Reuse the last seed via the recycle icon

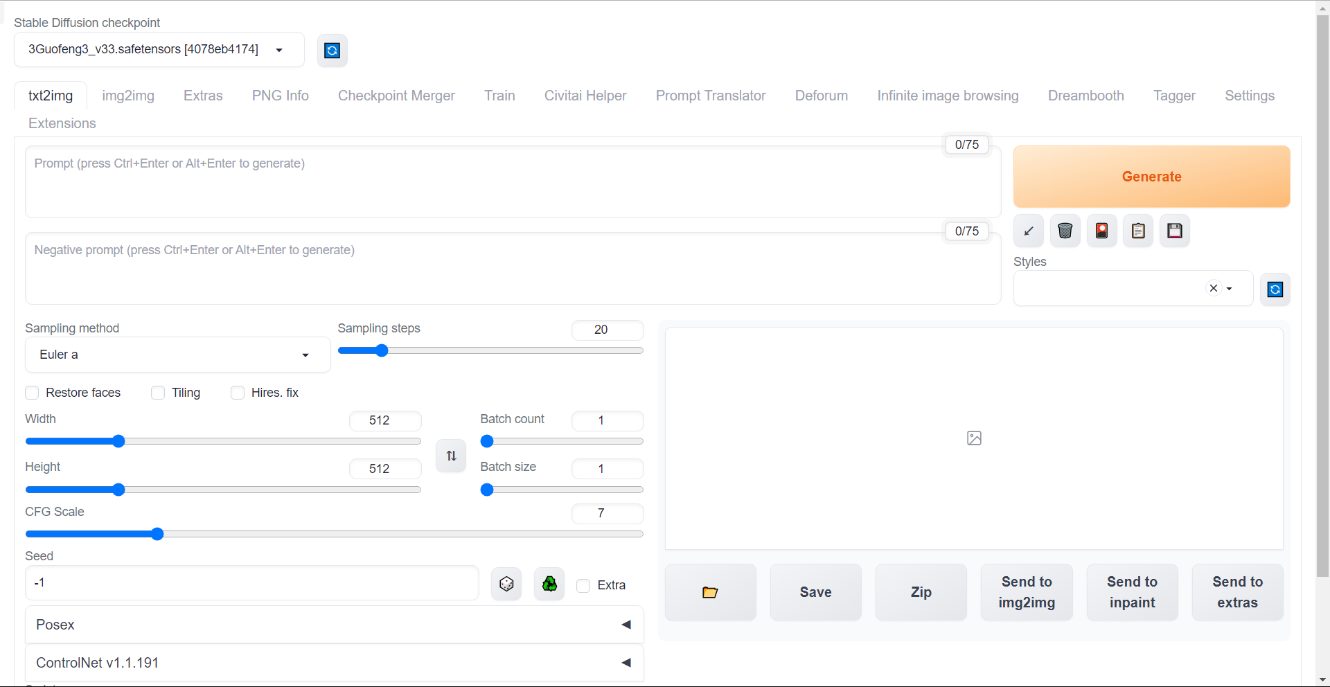coord(549,585)
